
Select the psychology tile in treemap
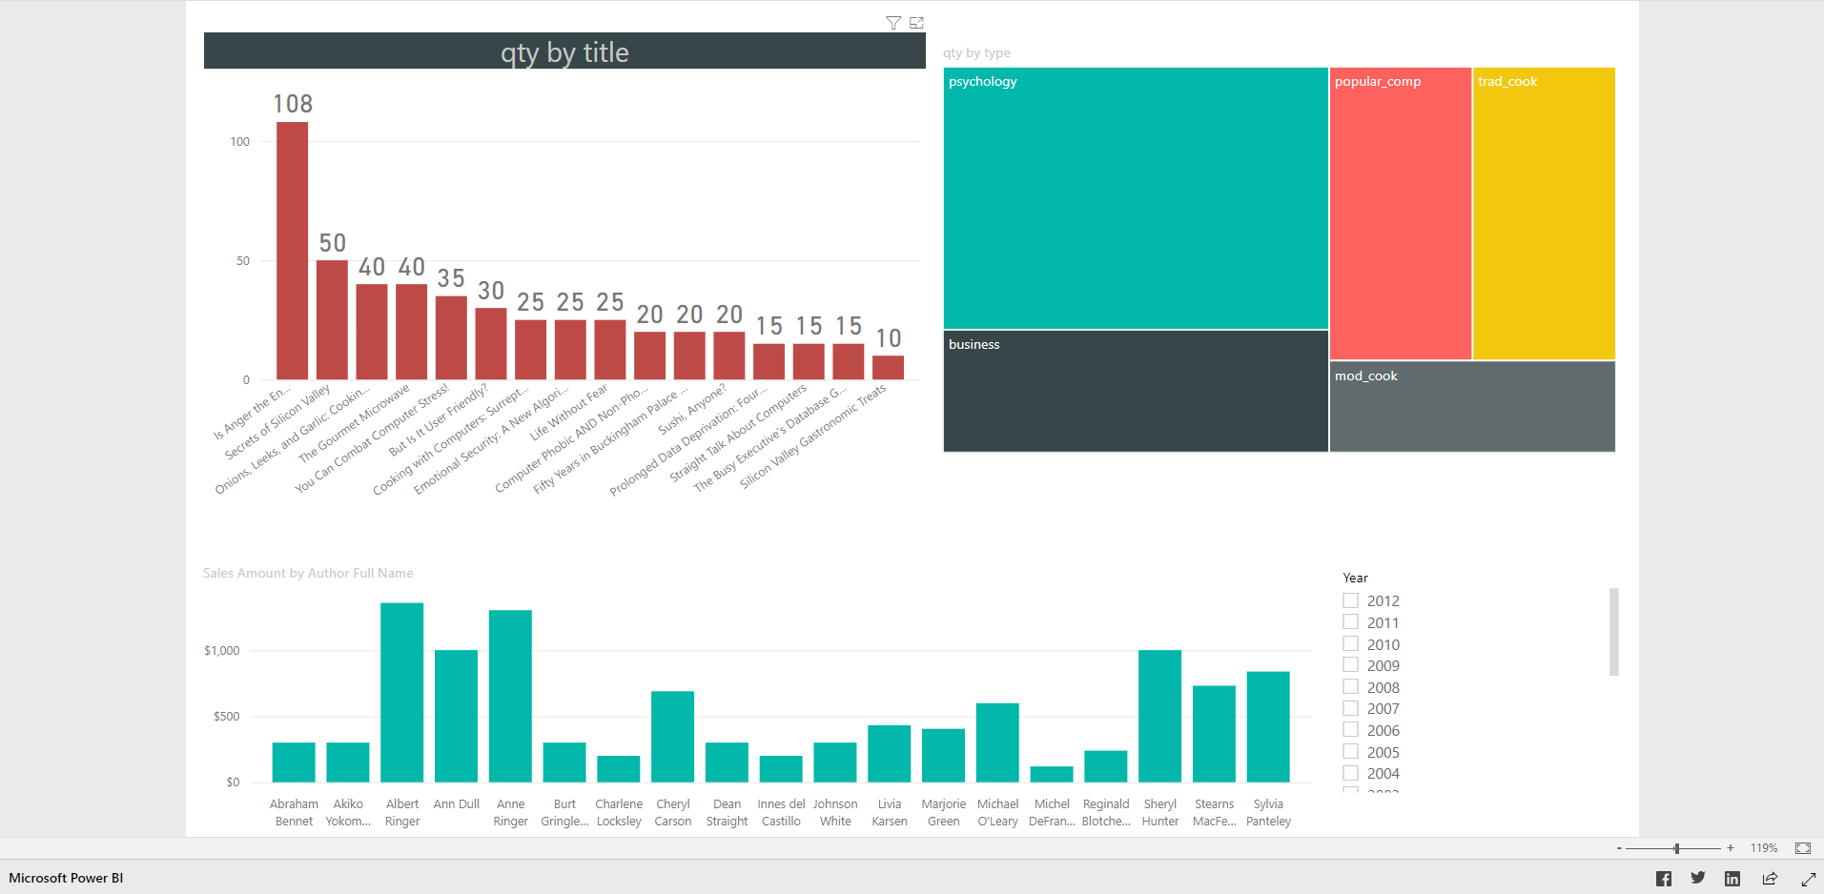1135,198
